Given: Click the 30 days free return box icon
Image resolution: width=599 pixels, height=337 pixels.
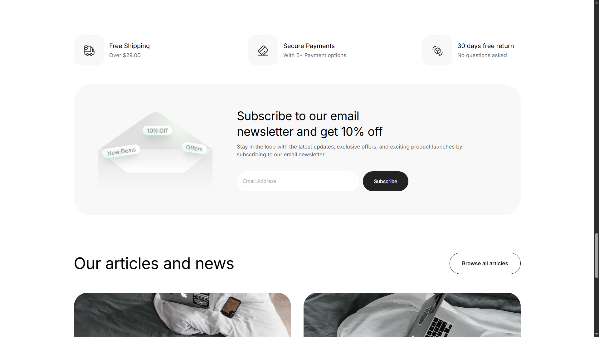Looking at the screenshot, I should (x=437, y=51).
